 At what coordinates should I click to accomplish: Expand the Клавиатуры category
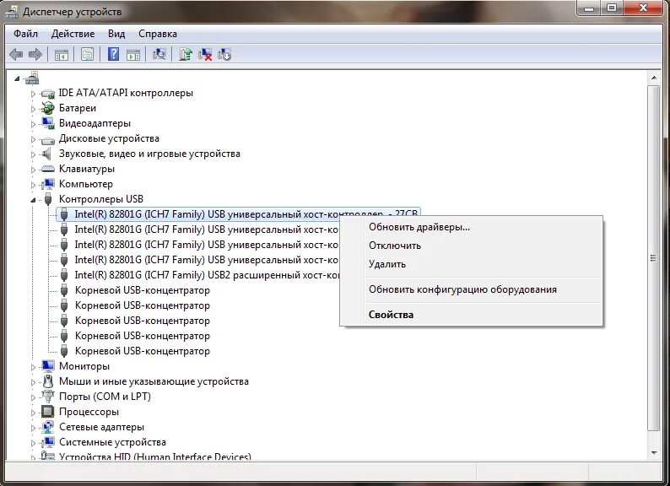click(33, 170)
